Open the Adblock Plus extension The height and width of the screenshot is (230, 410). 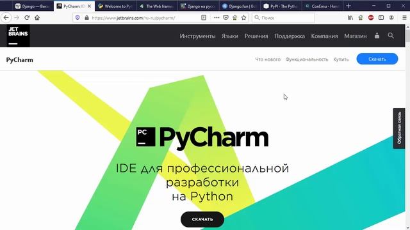pos(371,18)
